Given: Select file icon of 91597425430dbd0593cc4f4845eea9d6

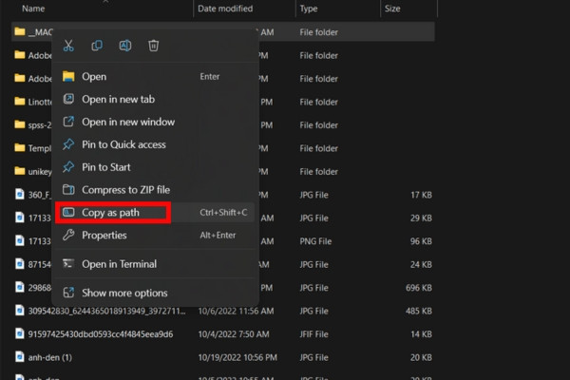Looking at the screenshot, I should (x=20, y=333).
